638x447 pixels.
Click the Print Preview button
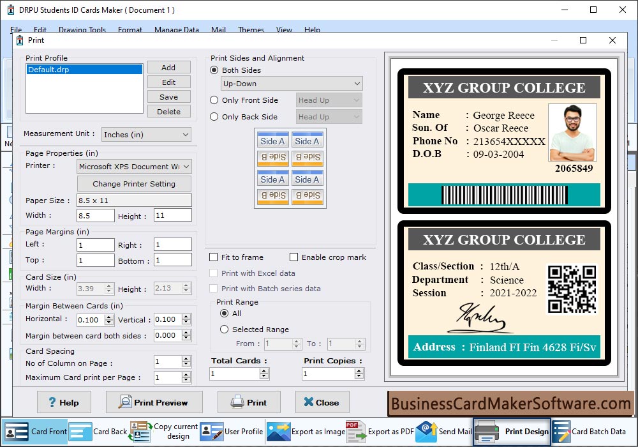pyautogui.click(x=154, y=402)
